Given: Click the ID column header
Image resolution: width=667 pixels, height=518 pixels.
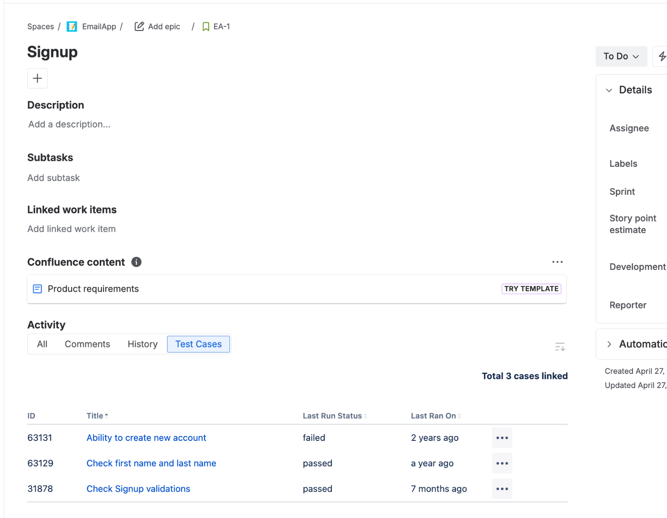Looking at the screenshot, I should click(x=31, y=416).
